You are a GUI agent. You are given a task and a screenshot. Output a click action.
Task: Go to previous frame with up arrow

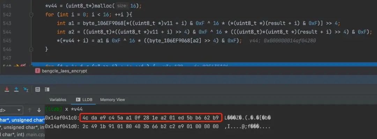click(30, 110)
